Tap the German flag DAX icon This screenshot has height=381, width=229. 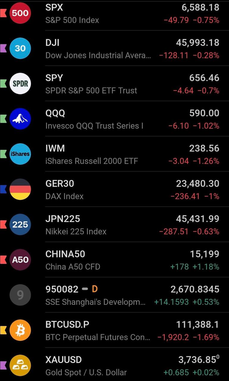tap(20, 189)
